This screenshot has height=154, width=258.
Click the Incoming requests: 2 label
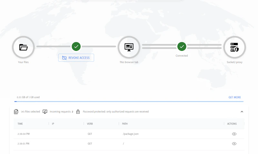tap(61, 112)
